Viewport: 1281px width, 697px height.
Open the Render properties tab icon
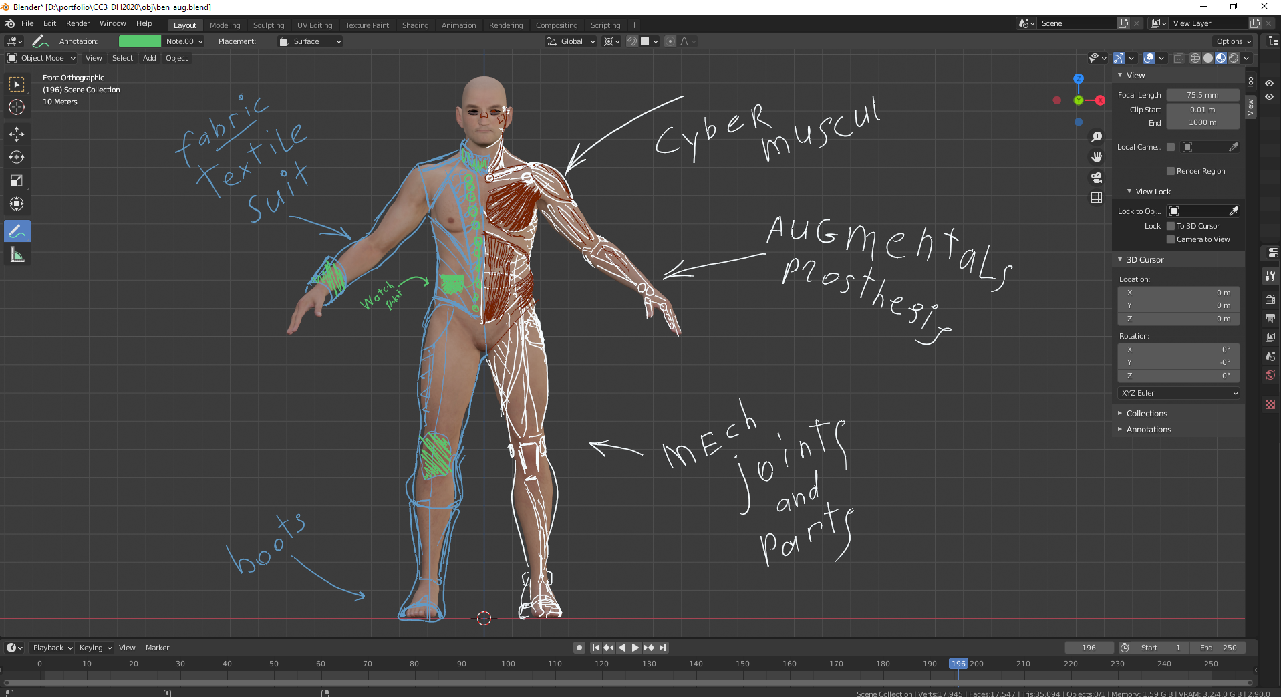click(x=1270, y=299)
